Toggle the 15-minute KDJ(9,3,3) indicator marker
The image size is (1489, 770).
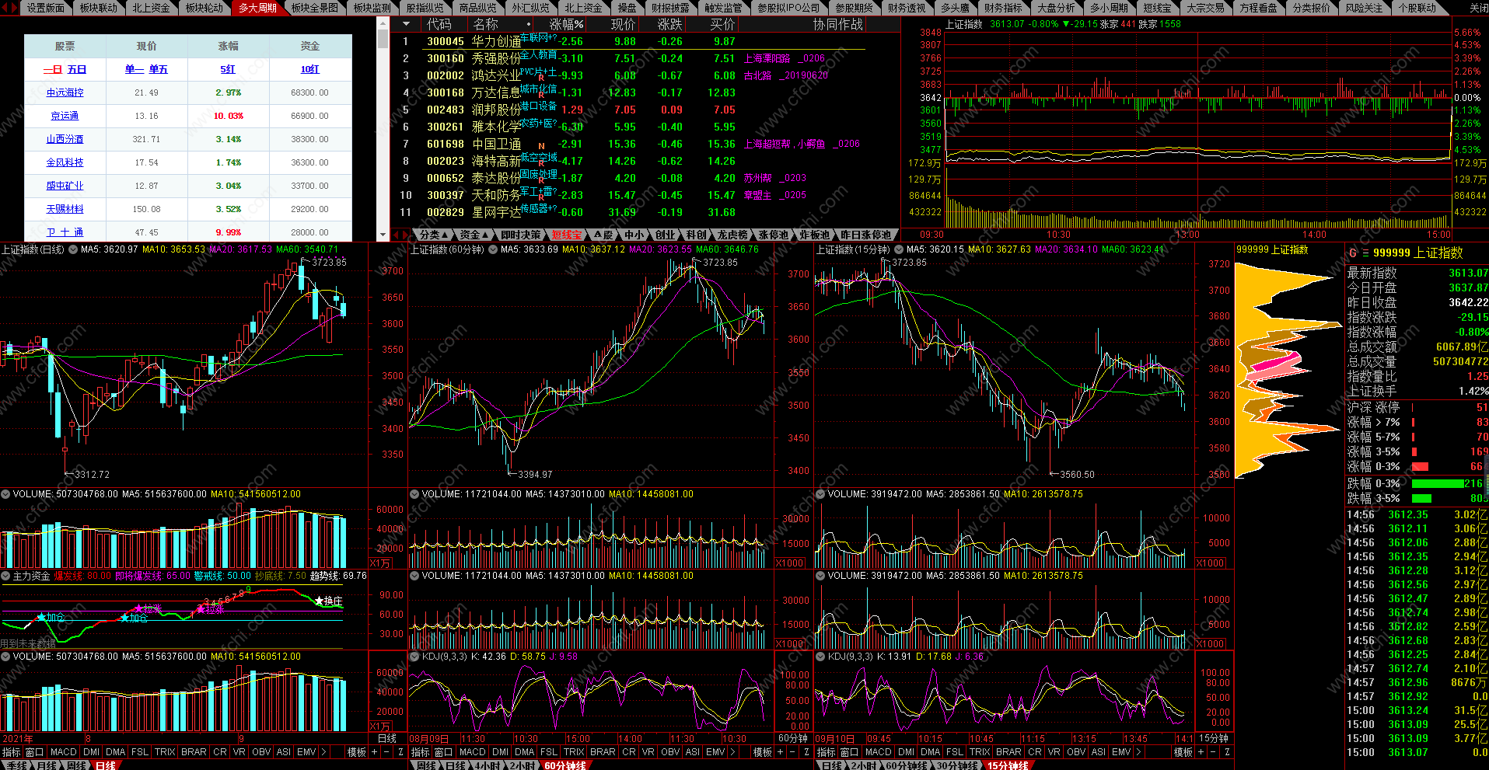pos(820,657)
